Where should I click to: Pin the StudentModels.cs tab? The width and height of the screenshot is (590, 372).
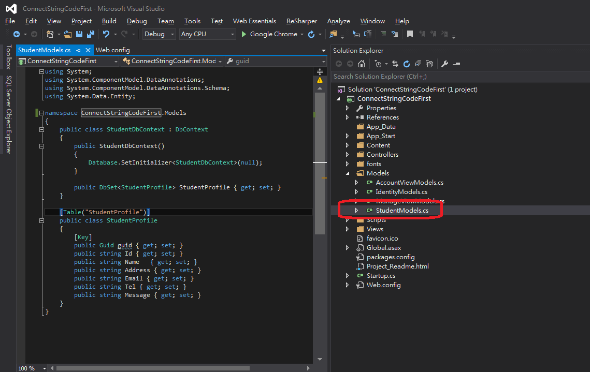coord(78,50)
